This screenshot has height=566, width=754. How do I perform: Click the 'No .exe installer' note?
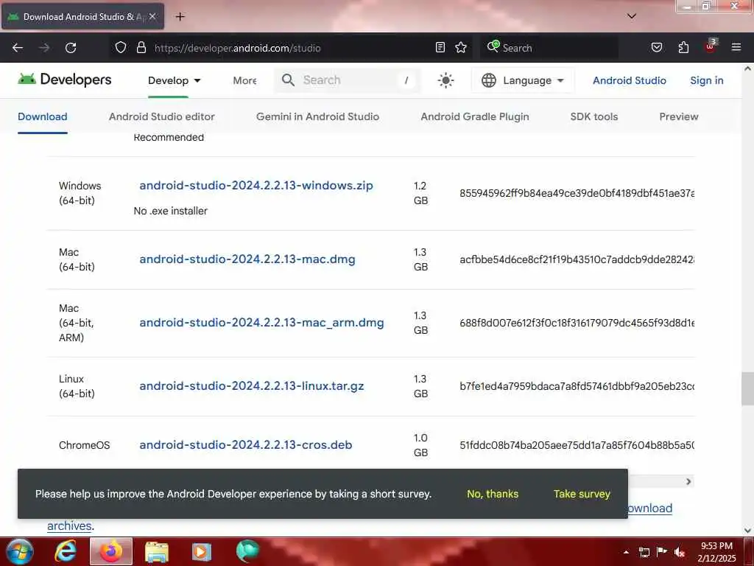[x=171, y=211]
